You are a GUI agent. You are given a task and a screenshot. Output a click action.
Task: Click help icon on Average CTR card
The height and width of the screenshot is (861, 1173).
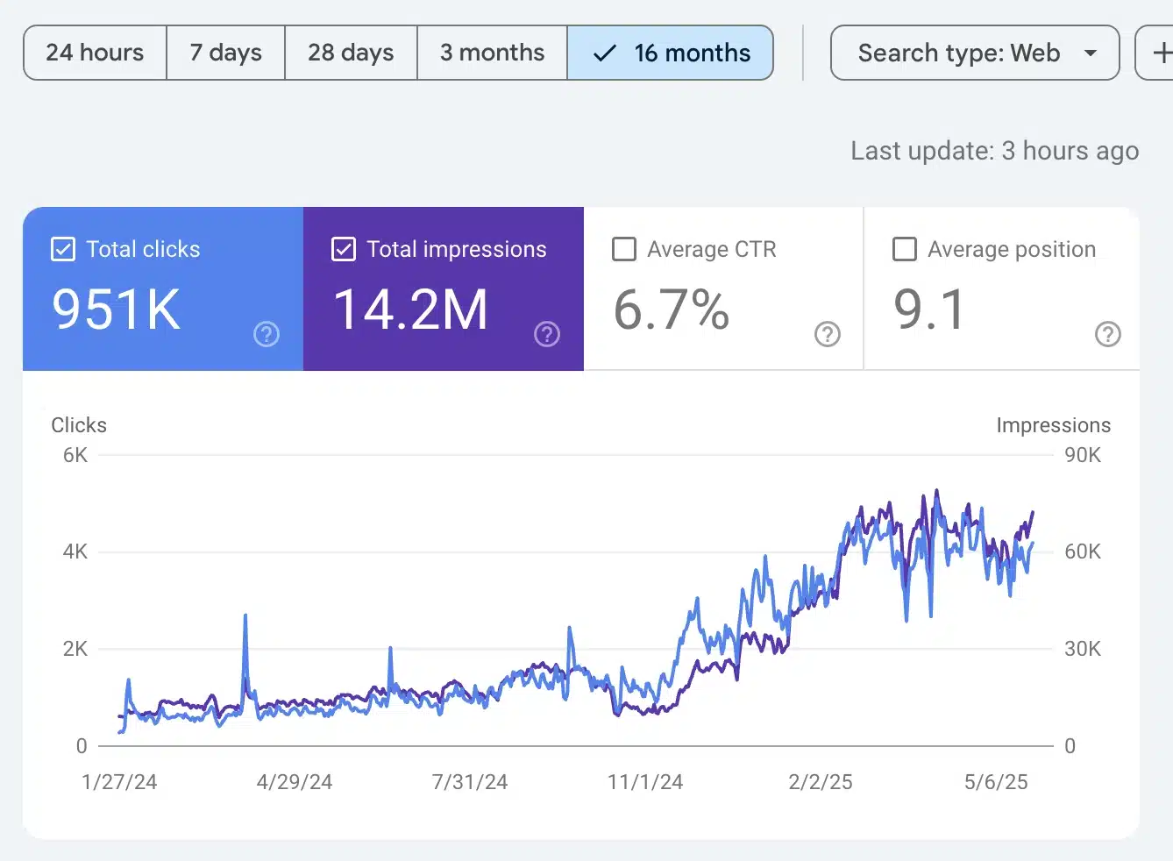tap(828, 334)
